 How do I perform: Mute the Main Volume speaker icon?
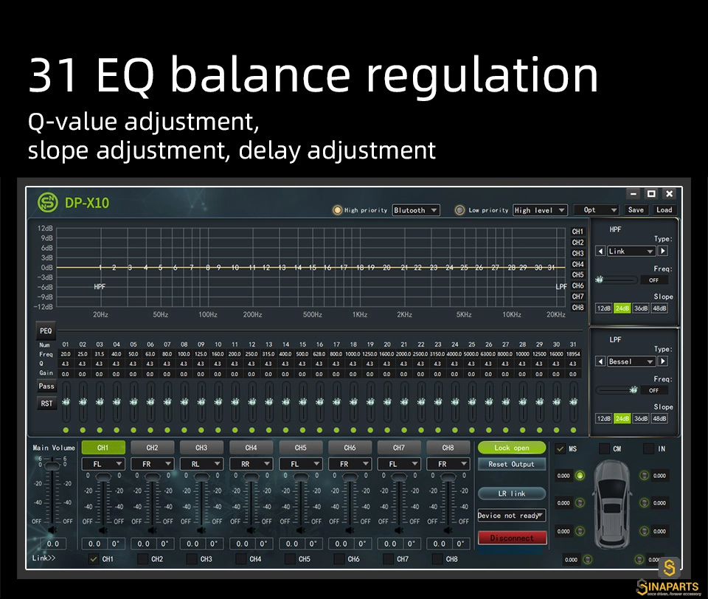pos(53,530)
